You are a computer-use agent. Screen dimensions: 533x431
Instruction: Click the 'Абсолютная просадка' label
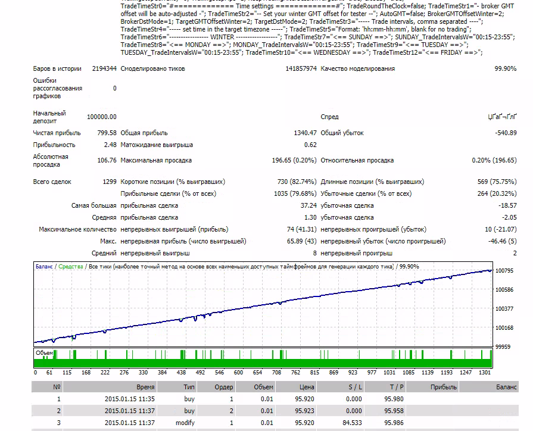pyautogui.click(x=51, y=161)
